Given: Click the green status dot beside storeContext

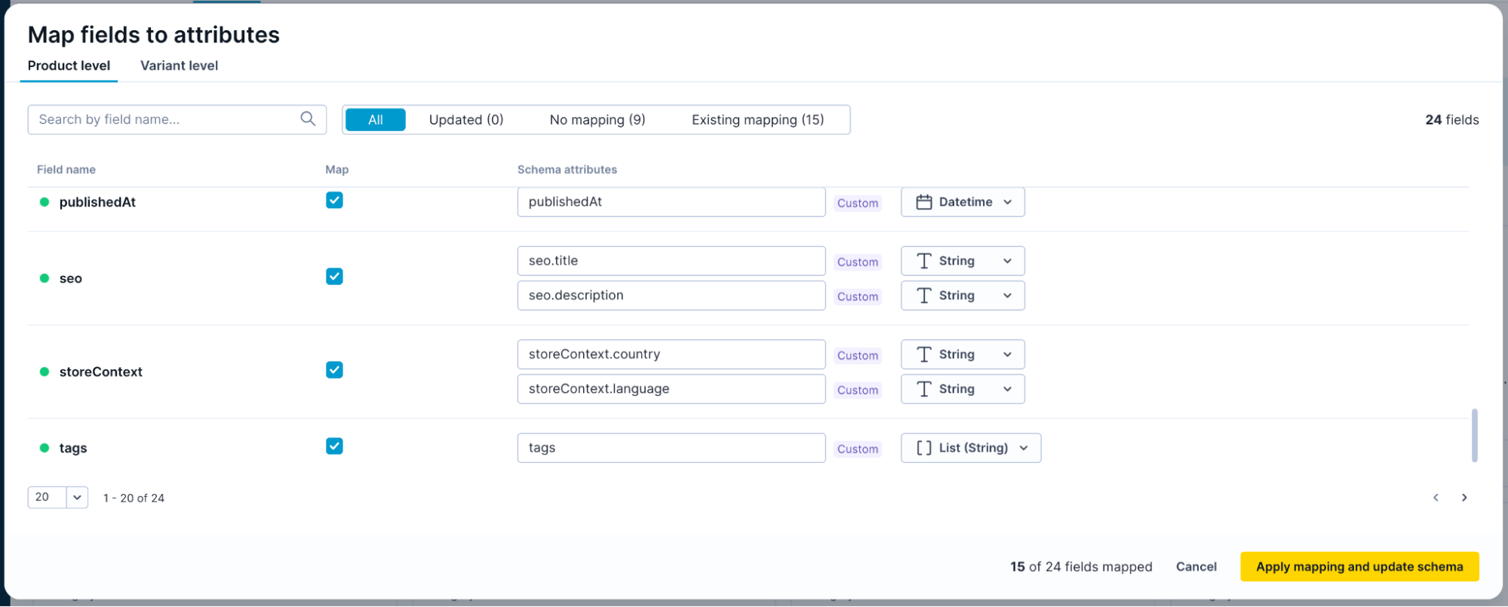Looking at the screenshot, I should [45, 372].
